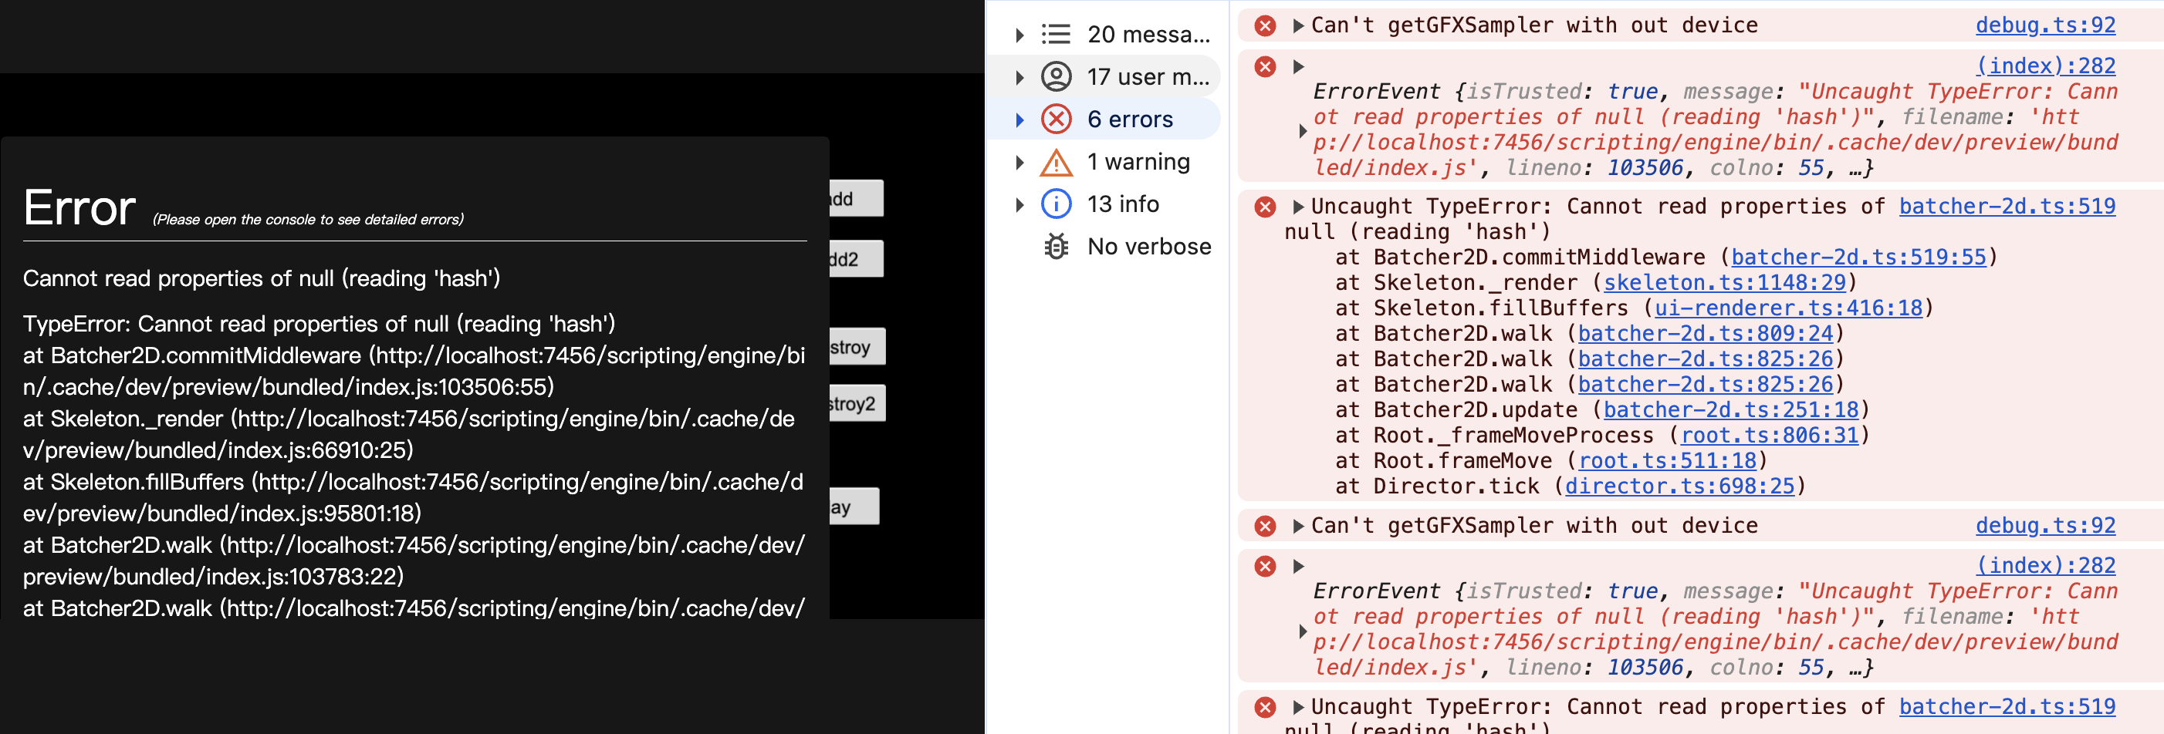This screenshot has width=2164, height=734.
Task: Open ui-renderer.ts:416:18 source link
Action: 1787,308
